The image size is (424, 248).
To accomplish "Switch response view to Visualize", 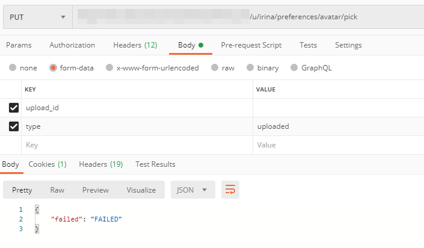I will pyautogui.click(x=141, y=190).
